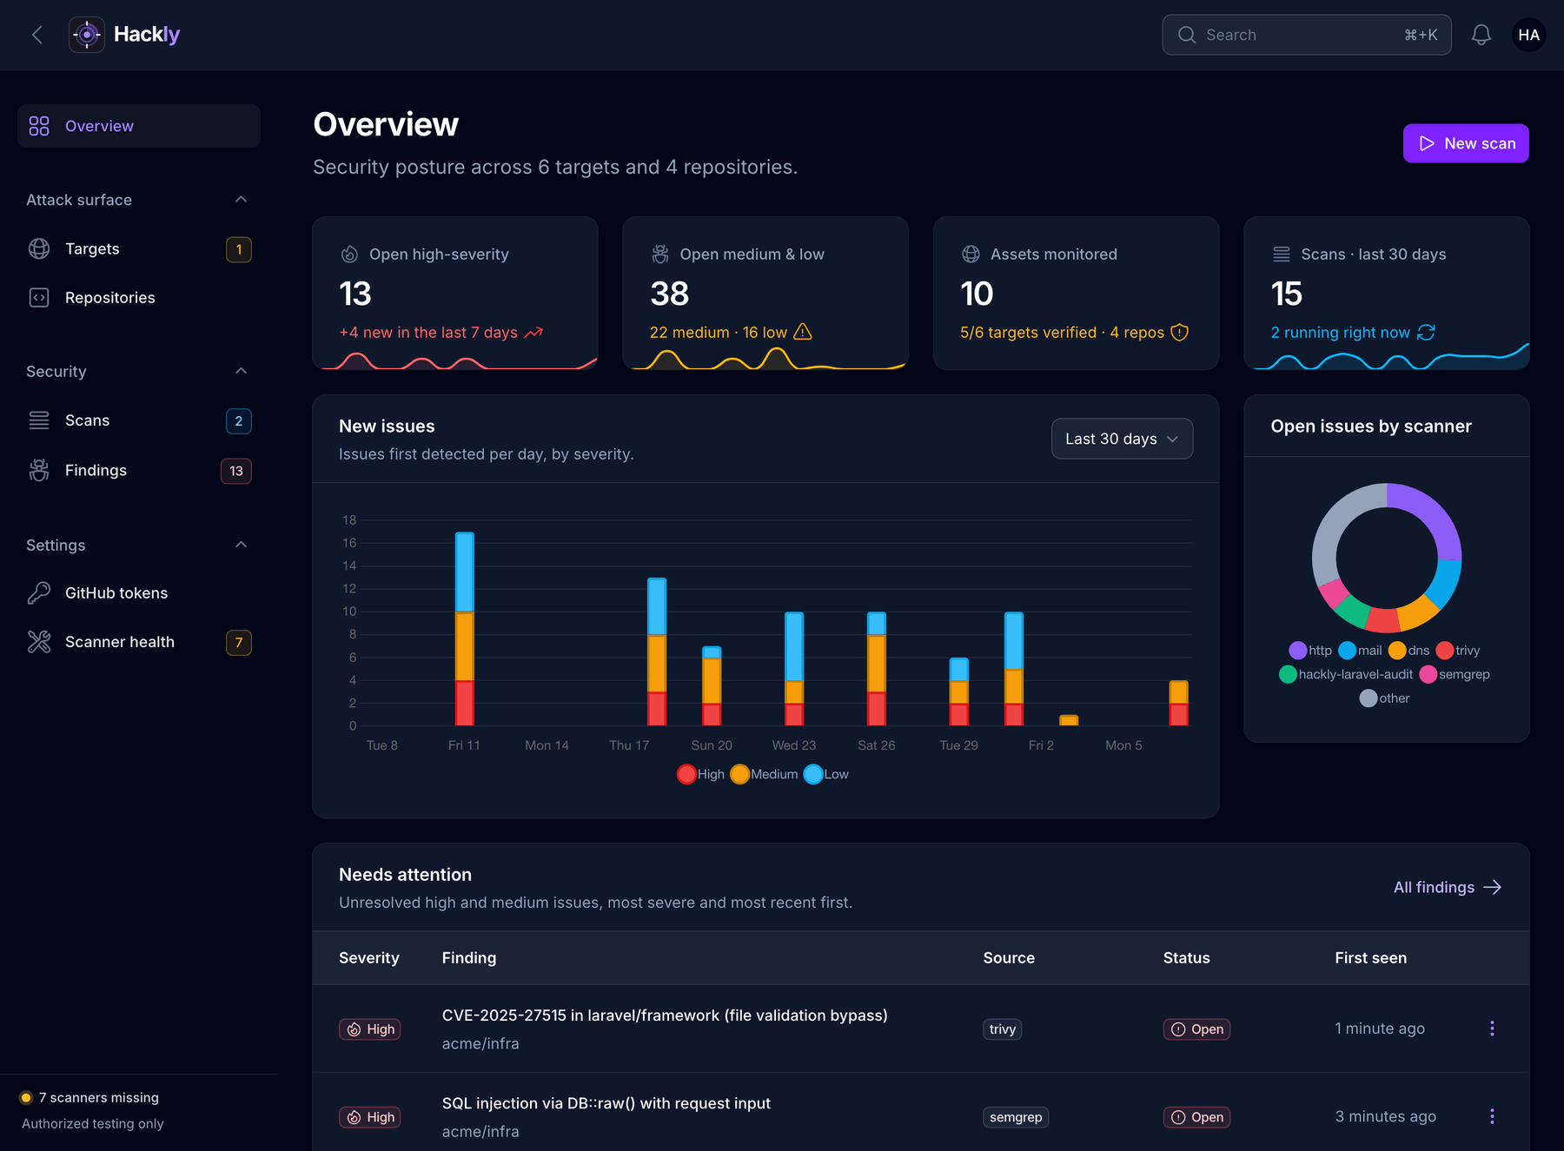This screenshot has width=1564, height=1151.
Task: Open Targets in the sidebar
Action: coord(139,249)
